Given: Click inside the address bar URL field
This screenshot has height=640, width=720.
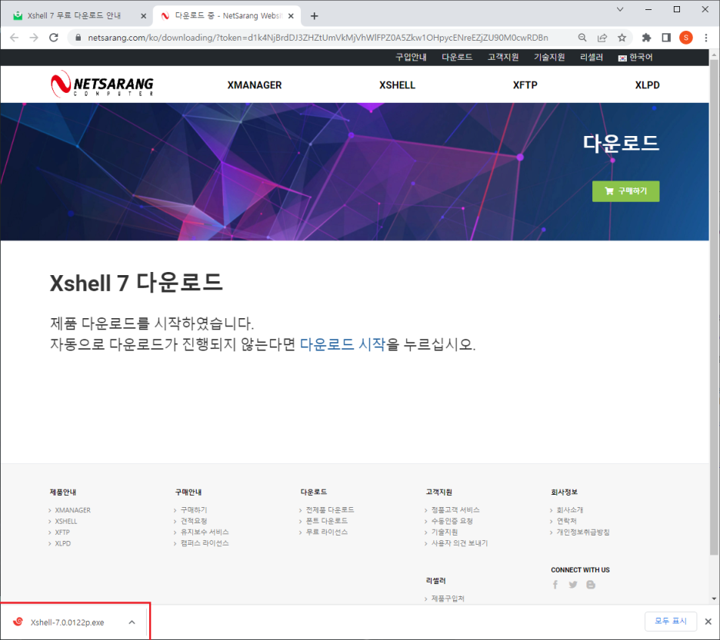Looking at the screenshot, I should pos(308,37).
